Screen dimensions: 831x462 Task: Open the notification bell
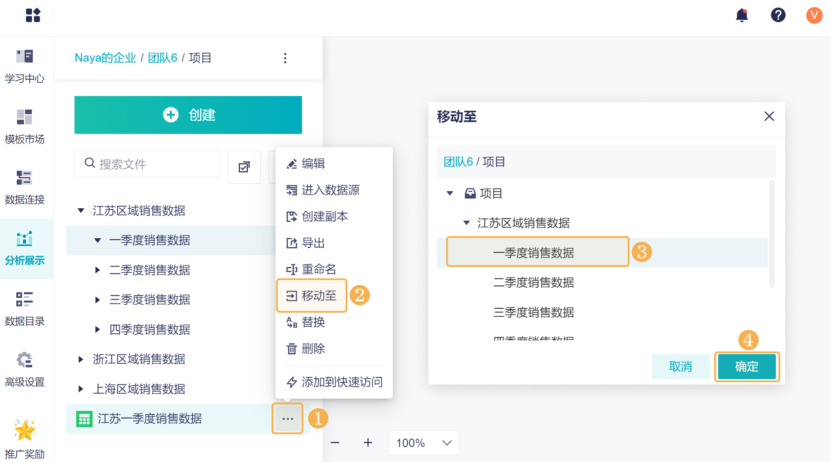point(742,15)
